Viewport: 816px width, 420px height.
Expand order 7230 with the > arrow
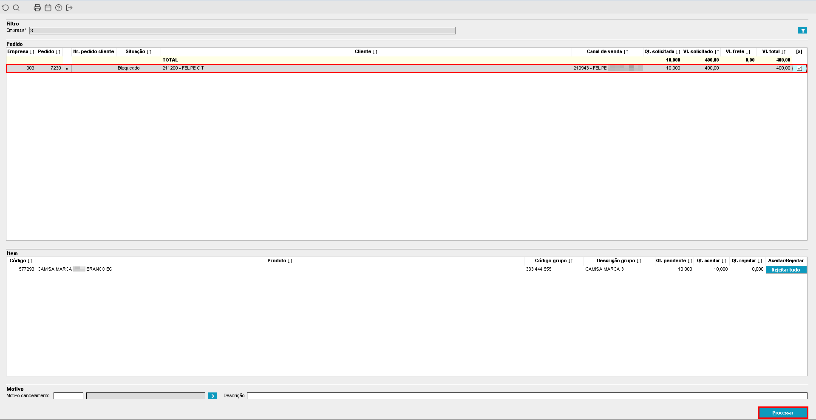[x=67, y=68]
